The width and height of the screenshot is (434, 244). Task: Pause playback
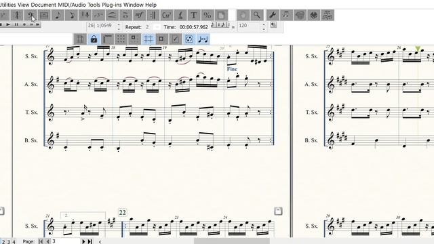coord(16,24)
